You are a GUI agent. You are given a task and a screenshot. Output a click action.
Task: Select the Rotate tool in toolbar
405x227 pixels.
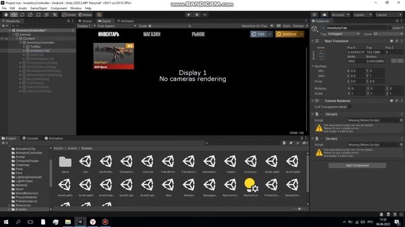coord(22,15)
